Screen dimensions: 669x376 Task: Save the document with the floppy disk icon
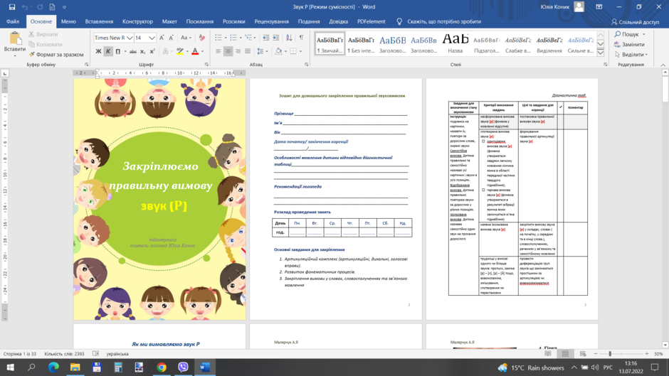coord(11,7)
